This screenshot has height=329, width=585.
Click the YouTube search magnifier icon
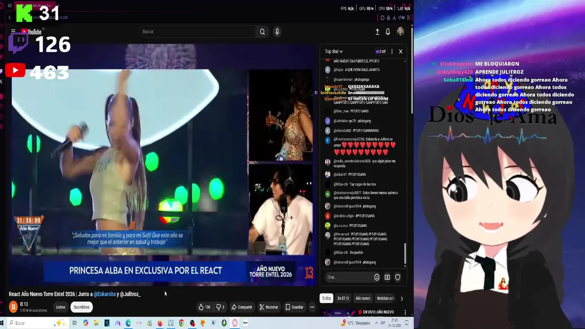[262, 32]
